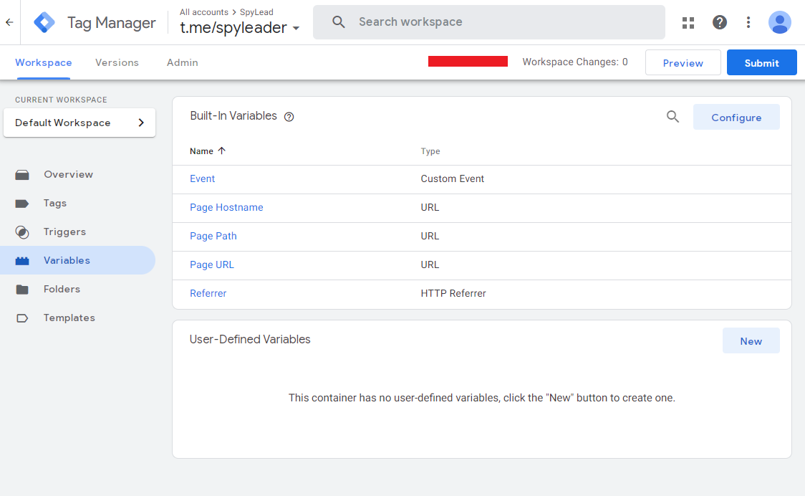805x496 pixels.
Task: Expand the t.me/spyleader container dropdown
Action: (x=296, y=28)
